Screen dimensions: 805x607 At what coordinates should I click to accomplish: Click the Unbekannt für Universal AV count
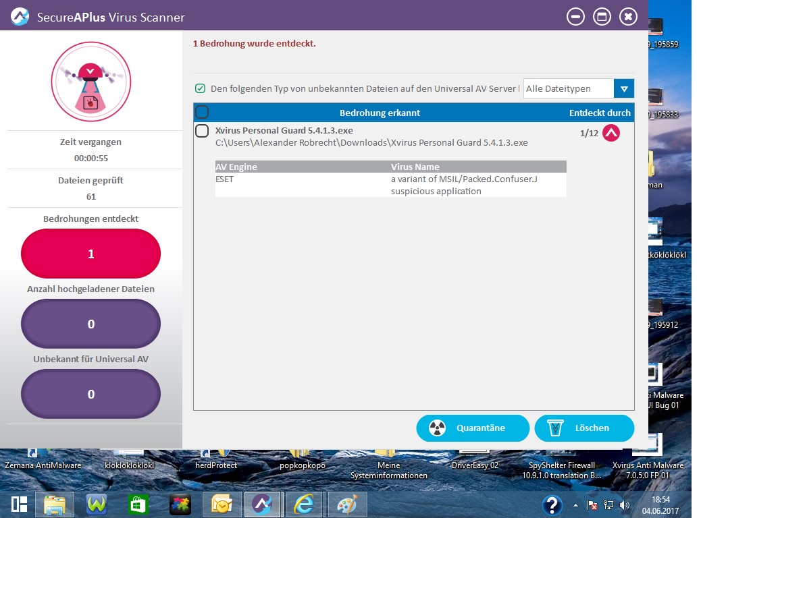click(x=91, y=395)
